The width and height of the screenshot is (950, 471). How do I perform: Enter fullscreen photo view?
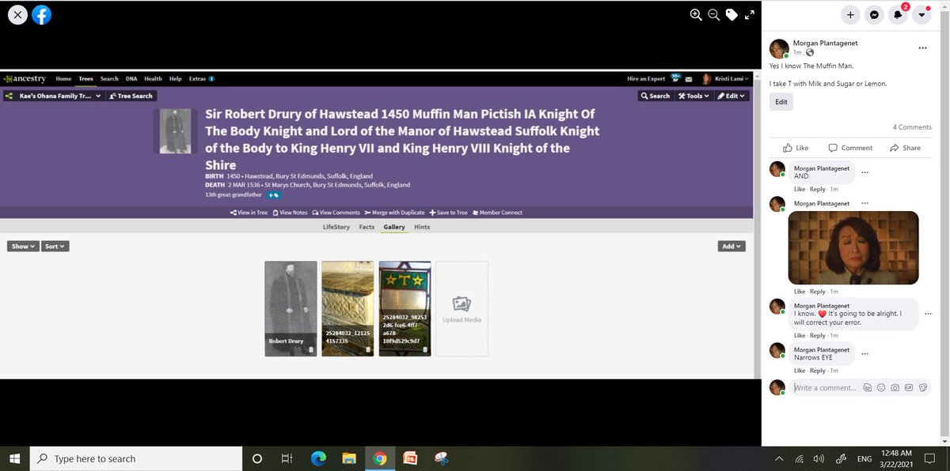tap(749, 14)
